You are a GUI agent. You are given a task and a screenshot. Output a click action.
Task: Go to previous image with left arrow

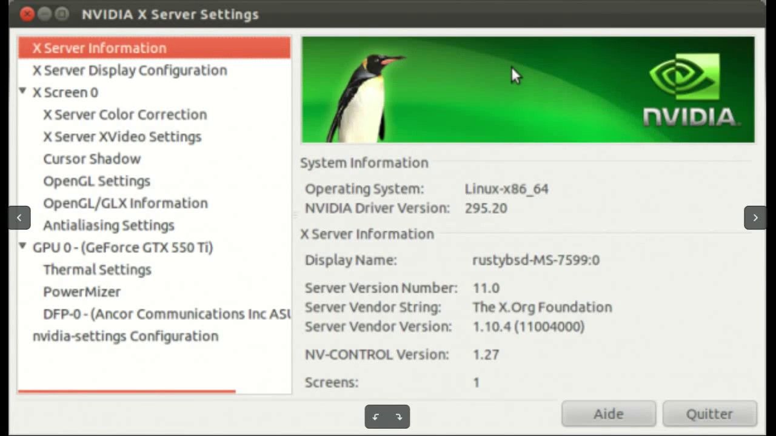(x=19, y=218)
